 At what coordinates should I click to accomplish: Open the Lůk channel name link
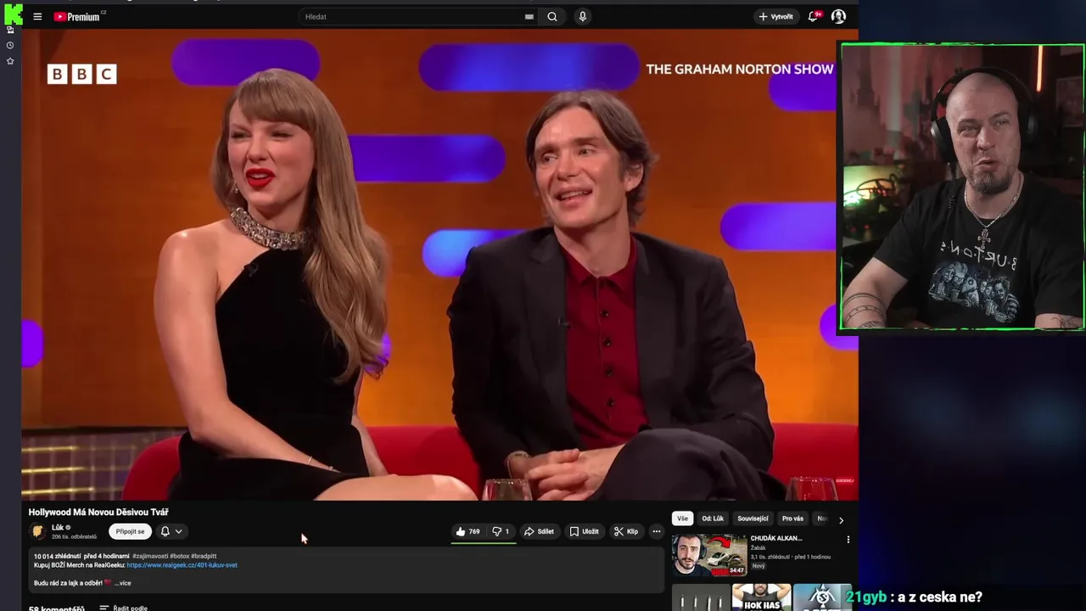pyautogui.click(x=58, y=527)
